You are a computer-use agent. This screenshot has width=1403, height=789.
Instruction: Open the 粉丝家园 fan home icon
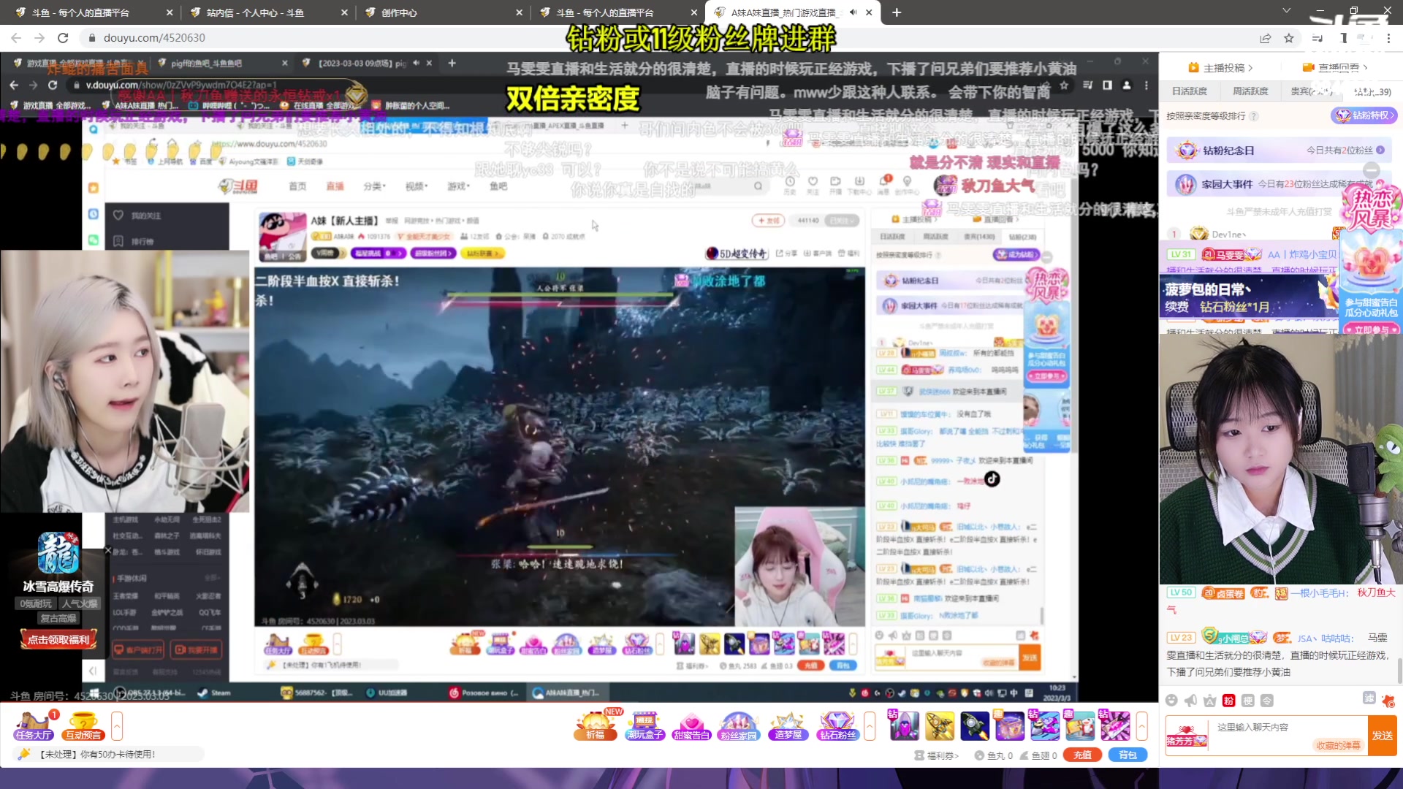point(739,726)
